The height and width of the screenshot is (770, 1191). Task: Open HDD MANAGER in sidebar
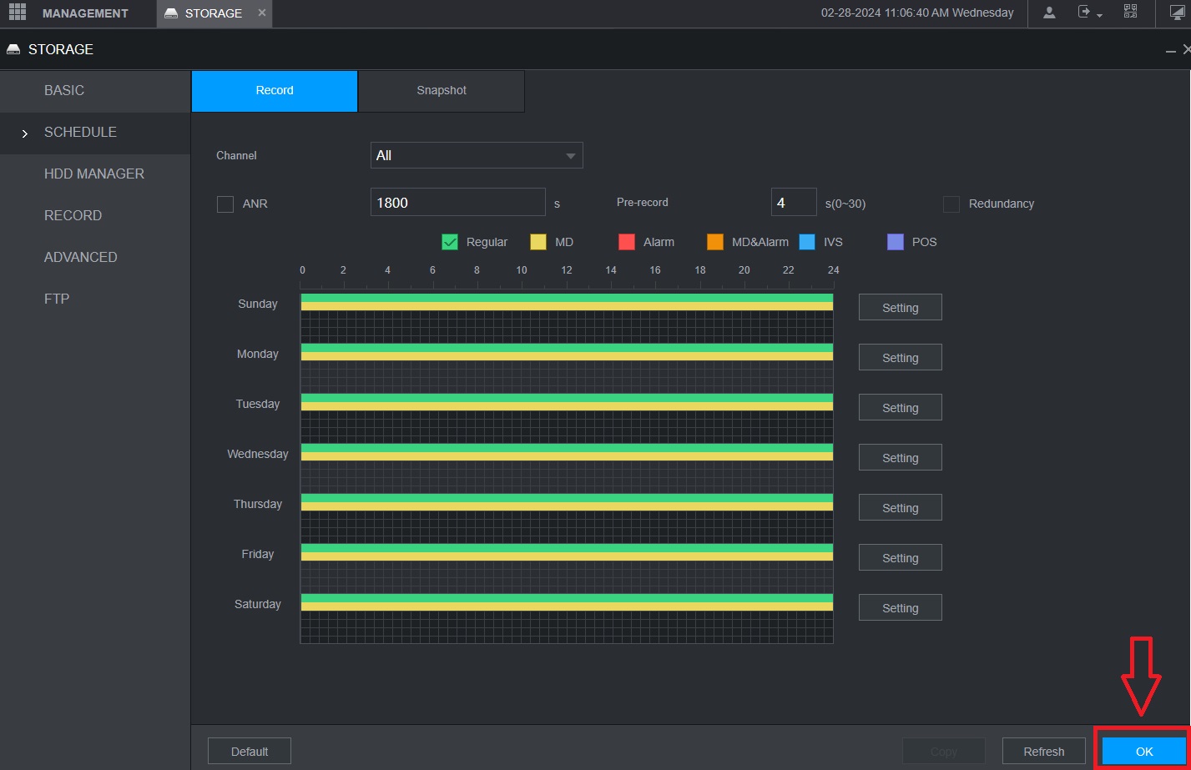tap(95, 174)
